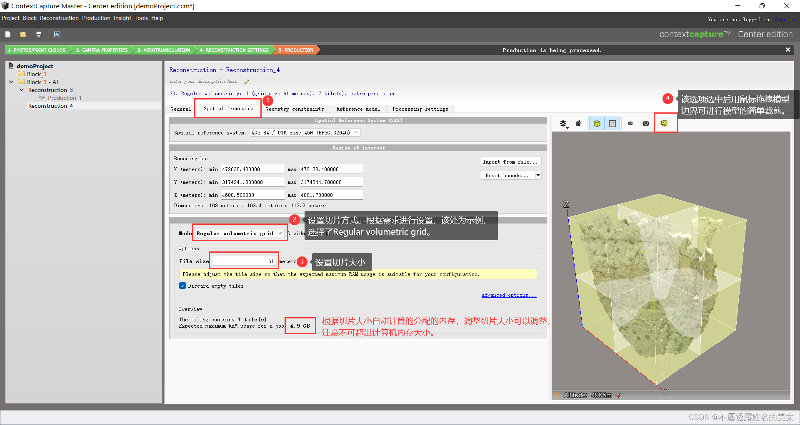Switch to the Geometry constraints tab

(295, 109)
